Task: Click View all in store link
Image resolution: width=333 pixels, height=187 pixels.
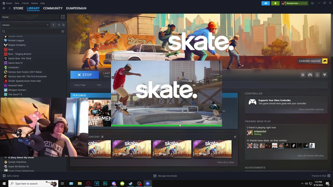Action: tap(226, 162)
